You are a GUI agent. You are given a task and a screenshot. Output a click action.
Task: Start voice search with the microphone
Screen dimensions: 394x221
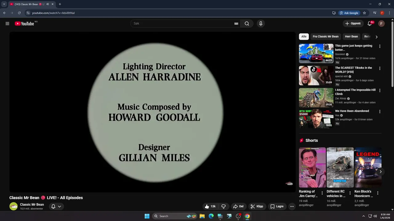coord(261,24)
